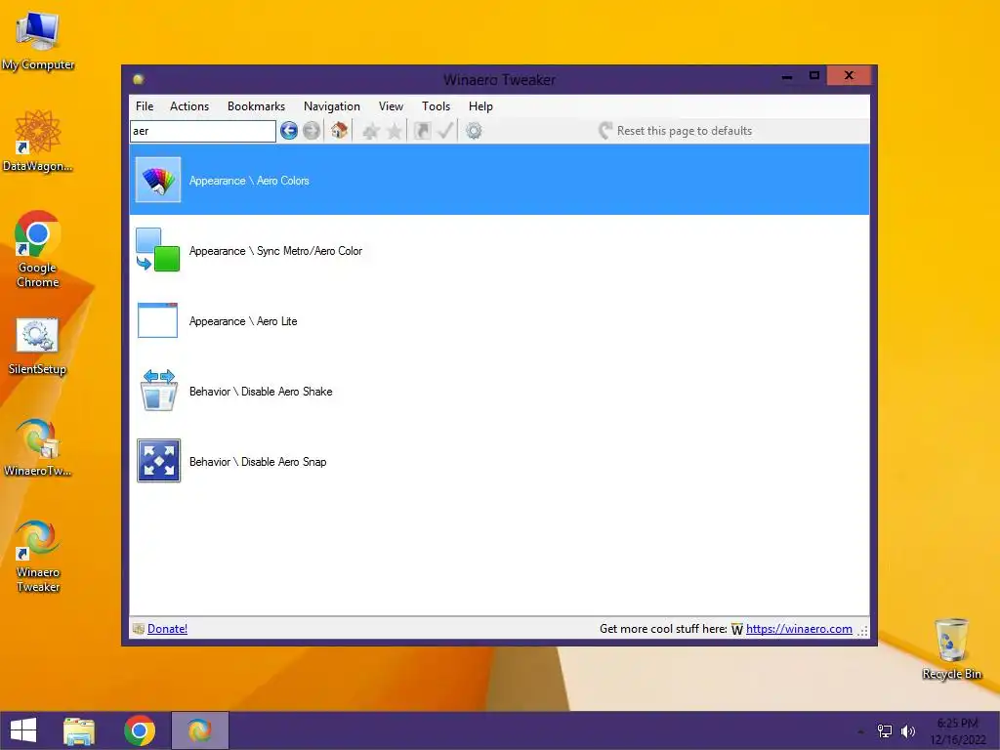Viewport: 1000px width, 750px height.
Task: Click the Winaero Tweaker title bar icon
Action: point(139,79)
